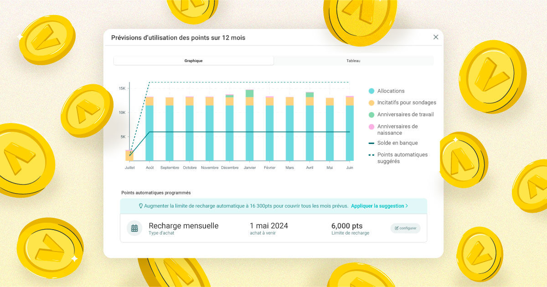Click the Juillet bar in the chart
This screenshot has height=287, width=547.
[x=129, y=155]
